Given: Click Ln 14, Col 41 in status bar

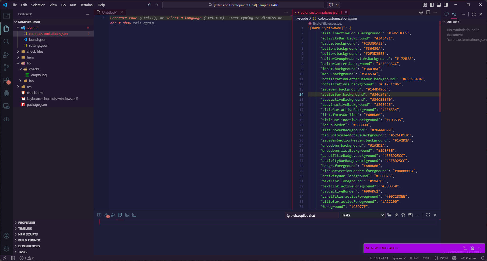Looking at the screenshot, I should [x=379, y=258].
